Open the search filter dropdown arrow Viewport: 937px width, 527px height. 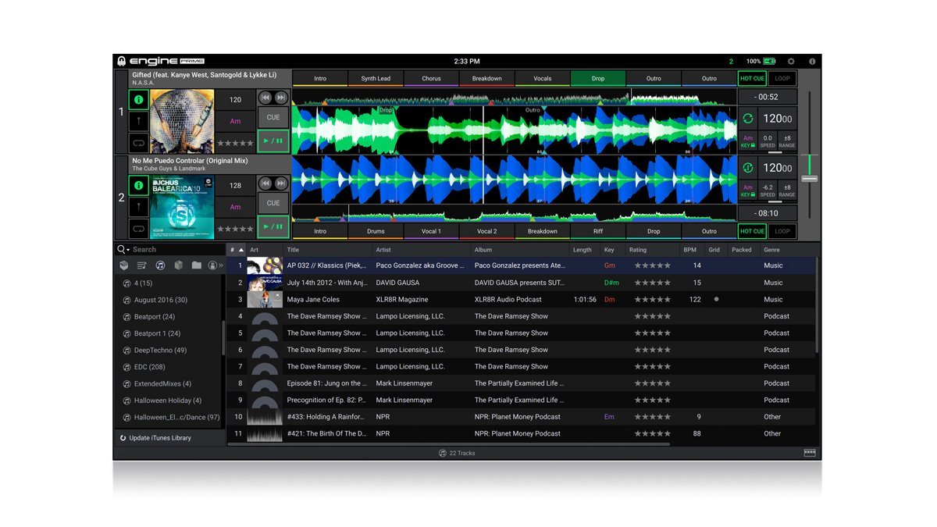128,249
